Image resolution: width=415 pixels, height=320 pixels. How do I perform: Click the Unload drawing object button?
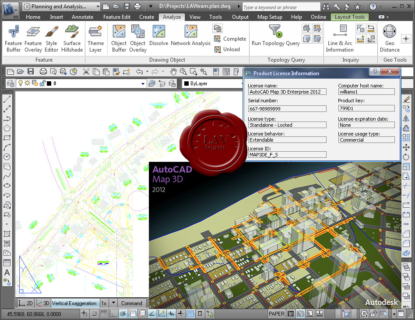point(227,49)
